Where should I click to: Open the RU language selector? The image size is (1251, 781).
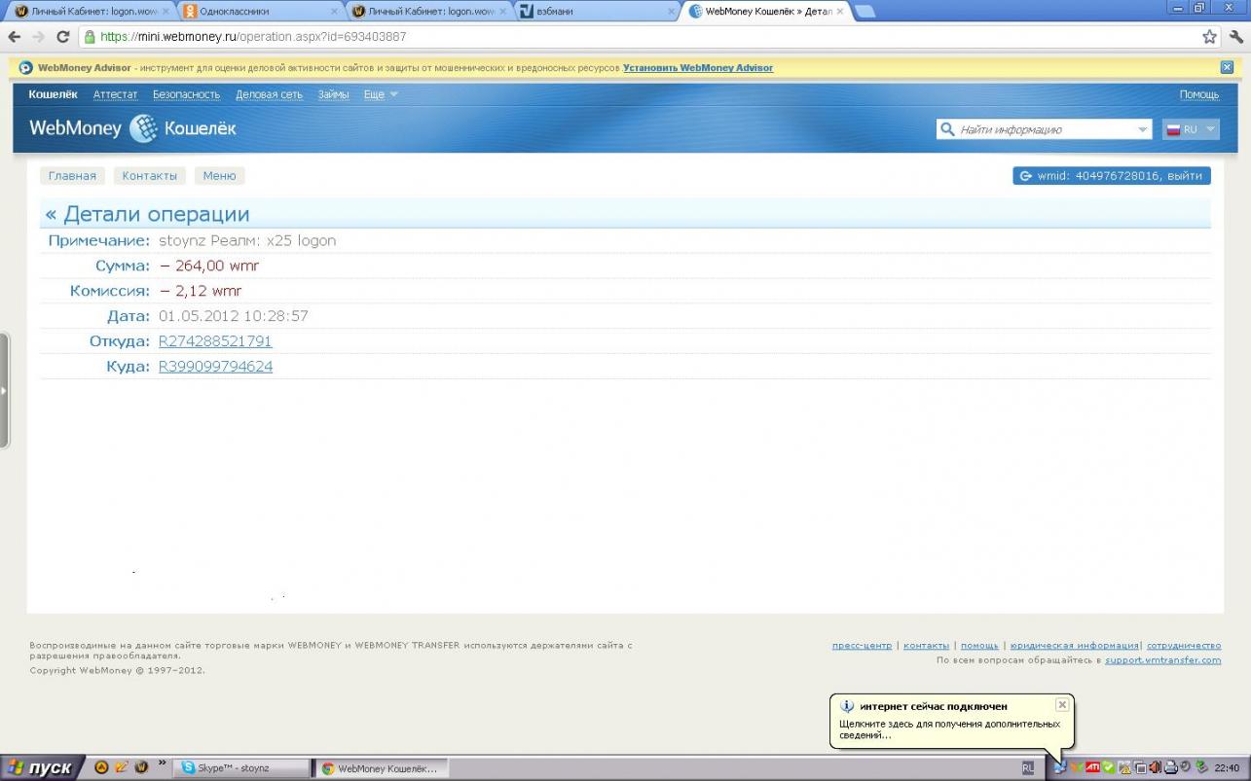click(x=1191, y=129)
